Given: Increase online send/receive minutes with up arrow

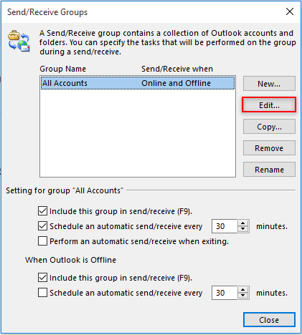Looking at the screenshot, I should (243, 223).
